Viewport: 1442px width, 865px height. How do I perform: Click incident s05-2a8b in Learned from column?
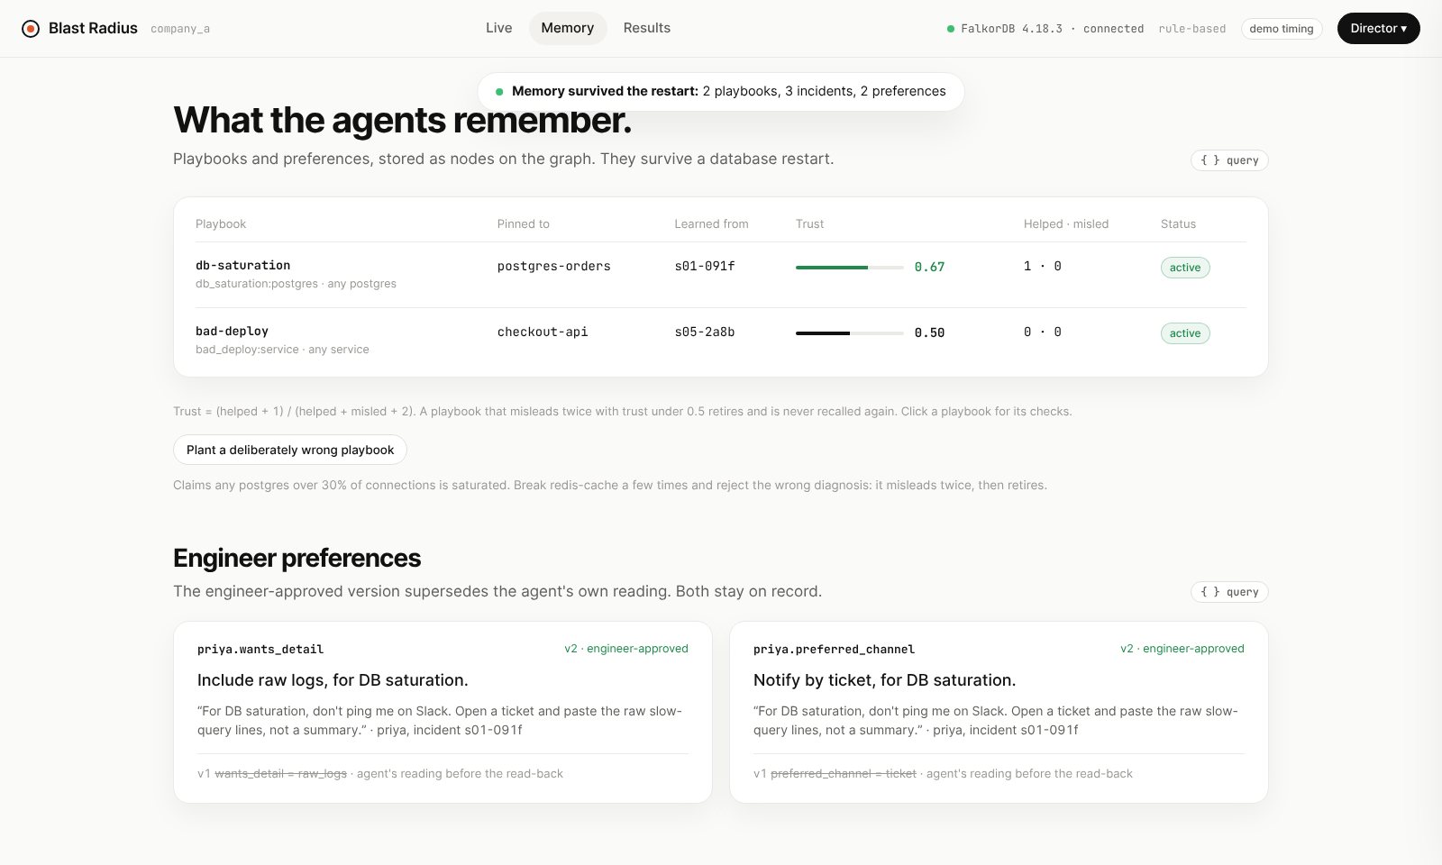pyautogui.click(x=705, y=332)
